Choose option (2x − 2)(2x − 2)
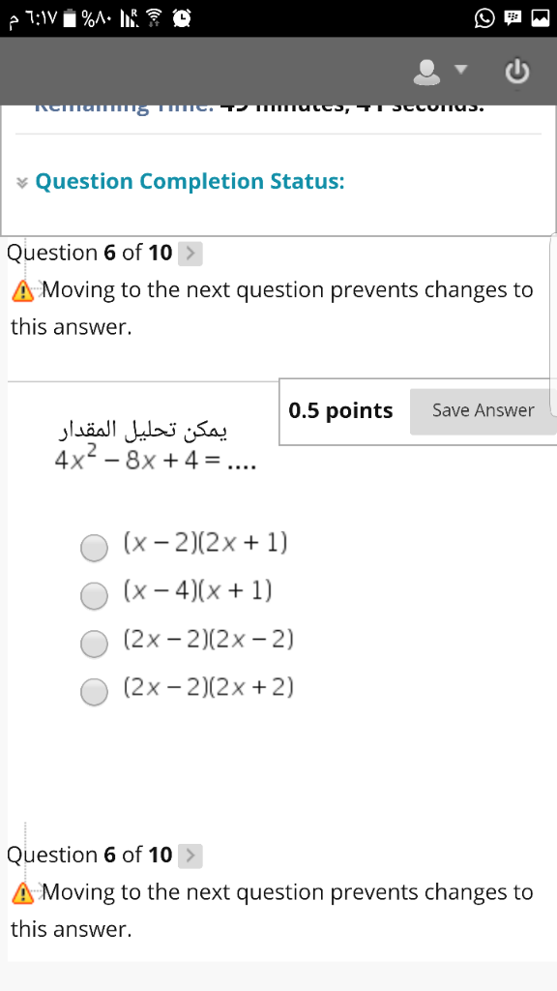Image resolution: width=557 pixels, height=991 pixels. tap(94, 644)
